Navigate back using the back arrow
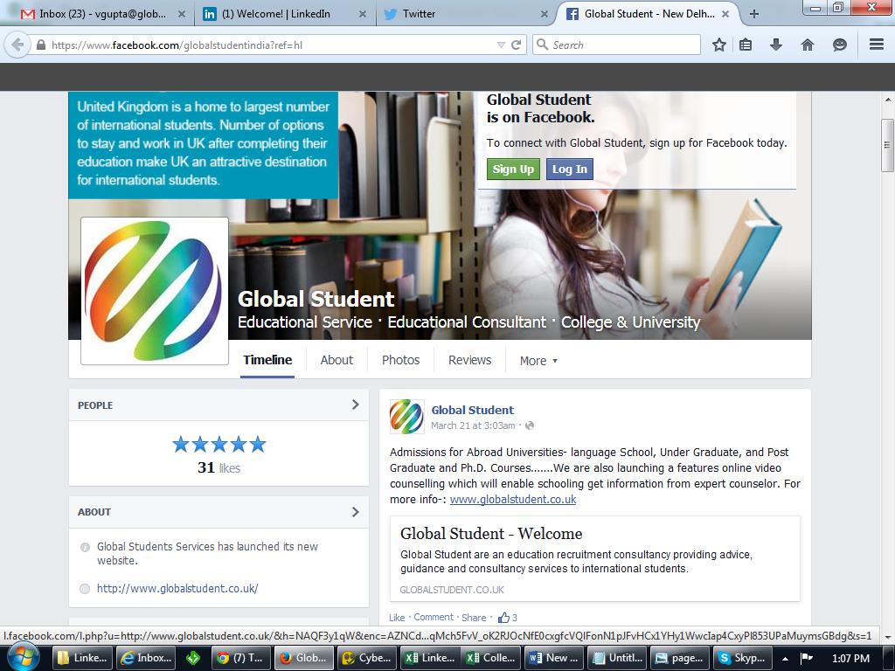895x671 pixels. (17, 45)
